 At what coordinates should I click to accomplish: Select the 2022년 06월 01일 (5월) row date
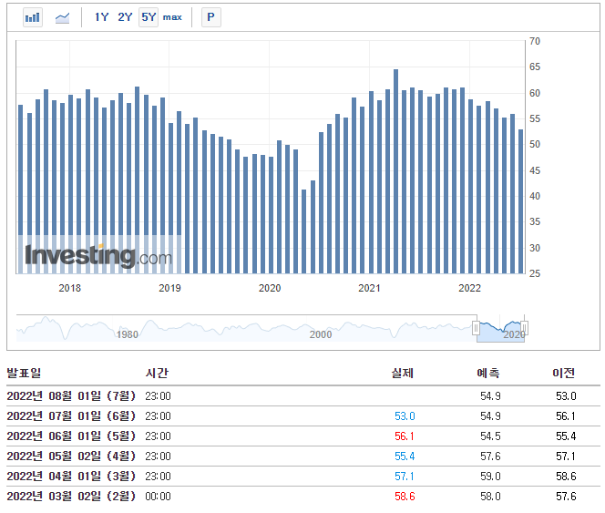click(71, 436)
